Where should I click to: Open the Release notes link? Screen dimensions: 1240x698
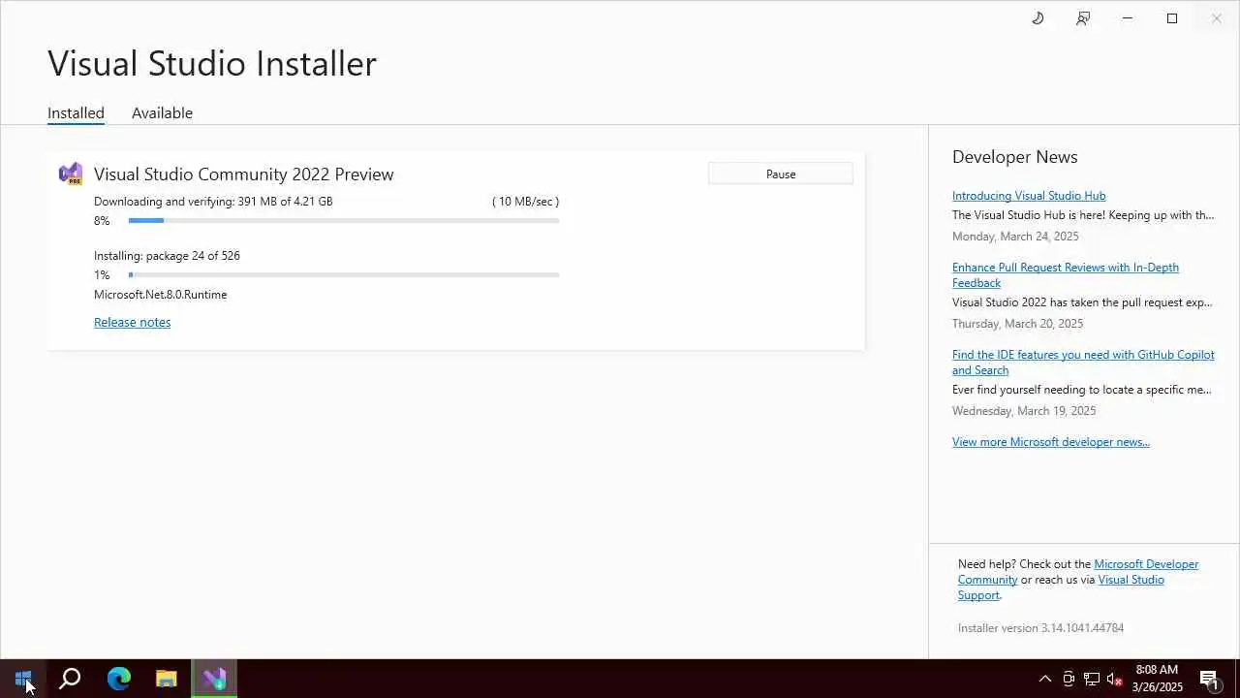tap(132, 322)
